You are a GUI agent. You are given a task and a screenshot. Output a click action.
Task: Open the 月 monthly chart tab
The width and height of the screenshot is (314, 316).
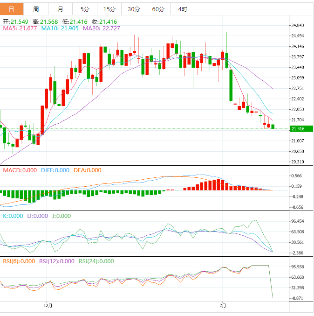(x=61, y=9)
